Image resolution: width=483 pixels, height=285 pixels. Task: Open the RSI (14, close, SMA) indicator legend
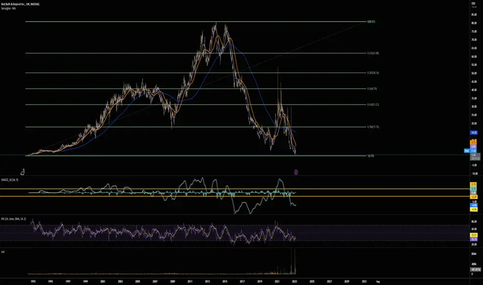tap(13, 219)
